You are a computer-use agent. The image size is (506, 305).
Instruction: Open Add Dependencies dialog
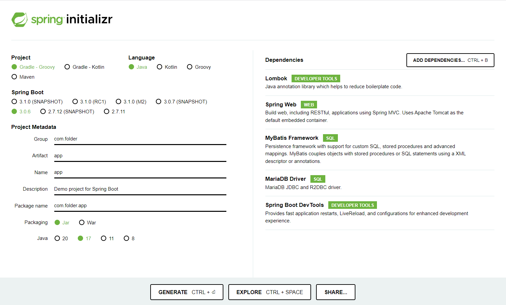[x=450, y=60]
